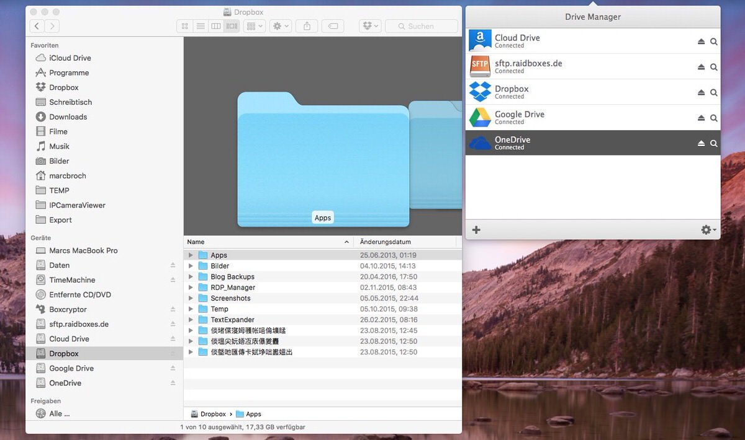Open the marcbroch home folder
The height and width of the screenshot is (440, 745).
click(68, 175)
